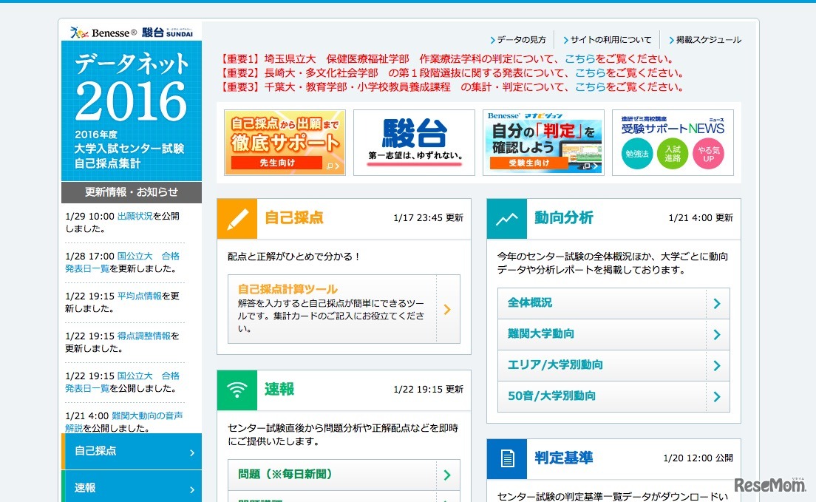Click the 動向分析 line chart icon
This screenshot has height=502, width=816.
coord(506,219)
